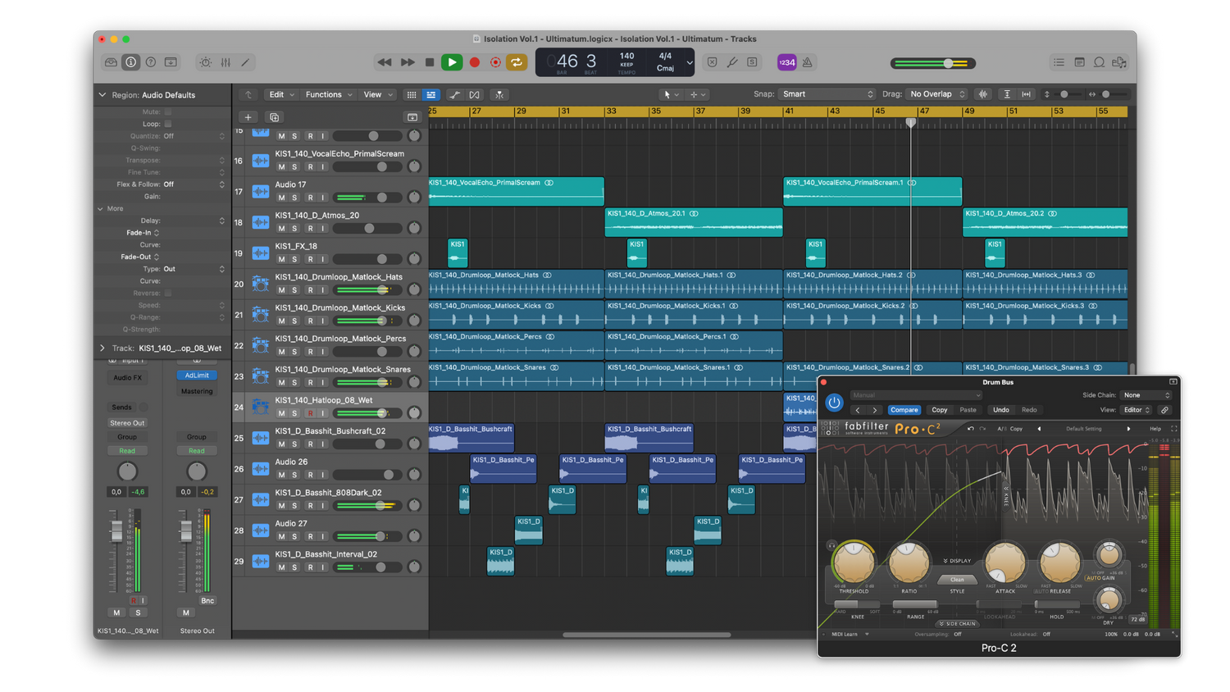Toggle the Cycle mode button
This screenshot has height=692, width=1230.
pyautogui.click(x=517, y=62)
